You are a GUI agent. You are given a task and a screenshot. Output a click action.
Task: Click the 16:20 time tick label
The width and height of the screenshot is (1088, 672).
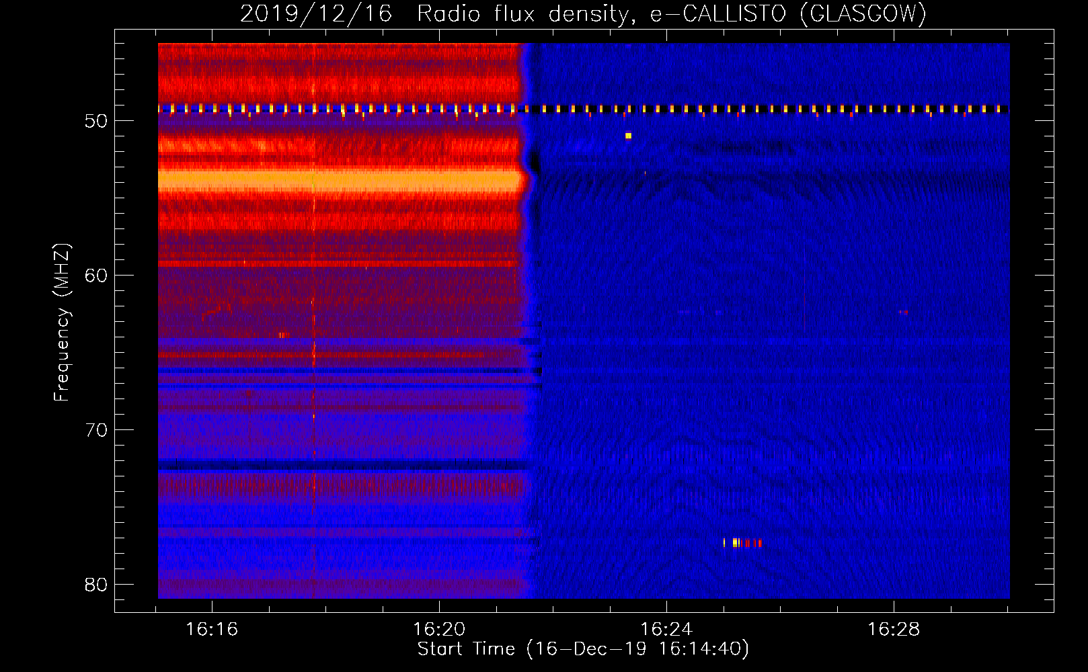[439, 630]
